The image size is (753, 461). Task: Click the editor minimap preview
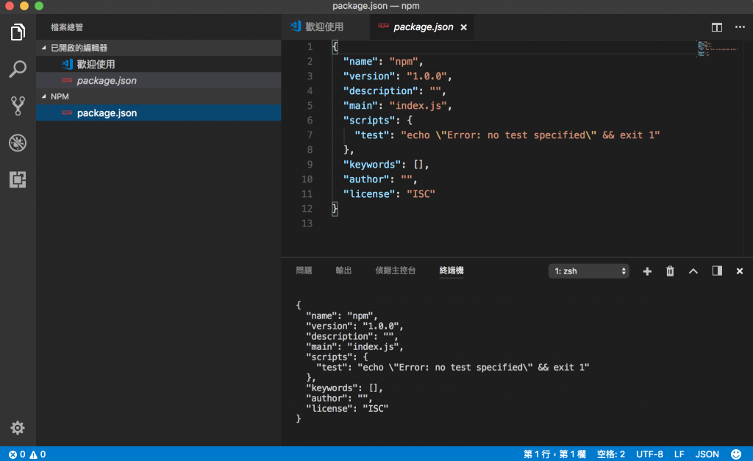pos(718,49)
